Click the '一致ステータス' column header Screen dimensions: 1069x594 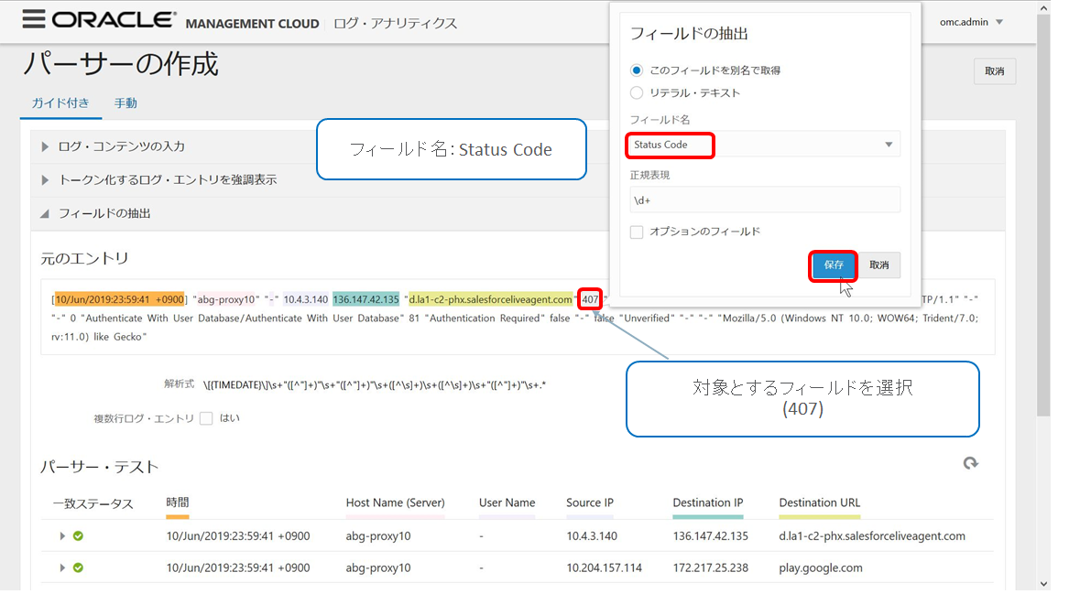[x=93, y=504]
